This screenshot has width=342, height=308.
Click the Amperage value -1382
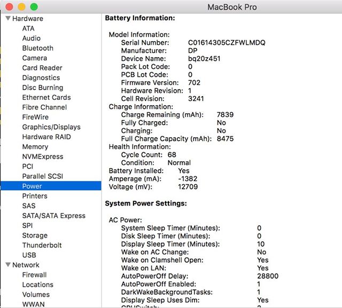[x=188, y=179]
